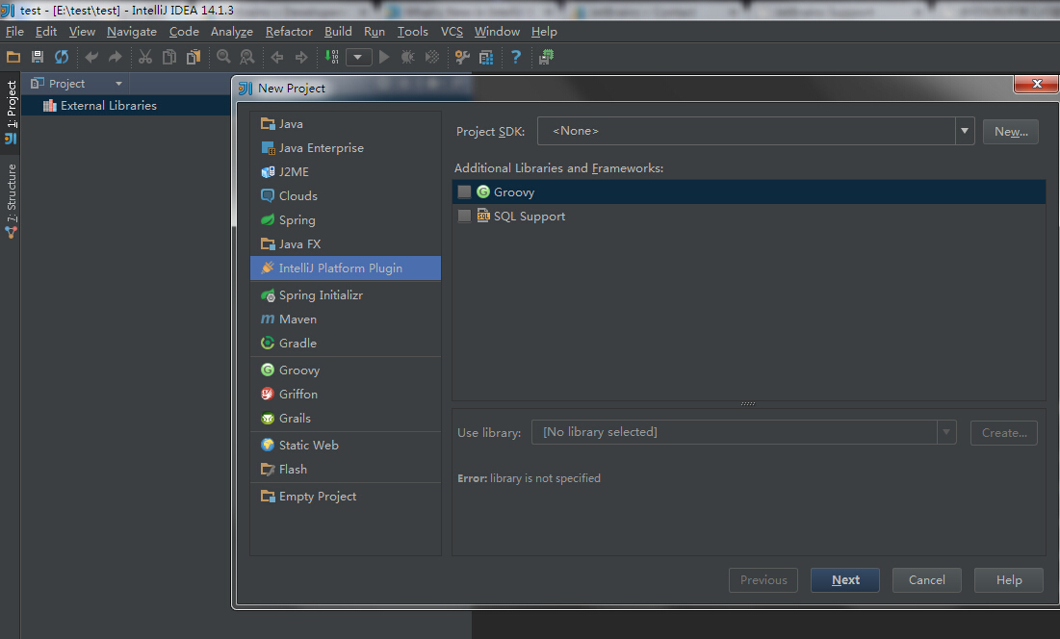Click the Help button in dialog

[x=1009, y=580]
